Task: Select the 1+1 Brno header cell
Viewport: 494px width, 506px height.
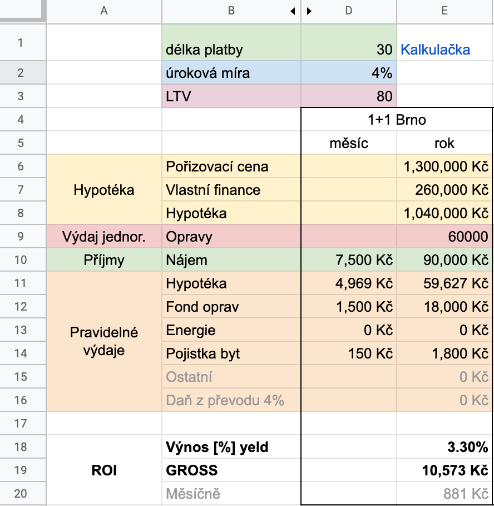Action: [397, 120]
